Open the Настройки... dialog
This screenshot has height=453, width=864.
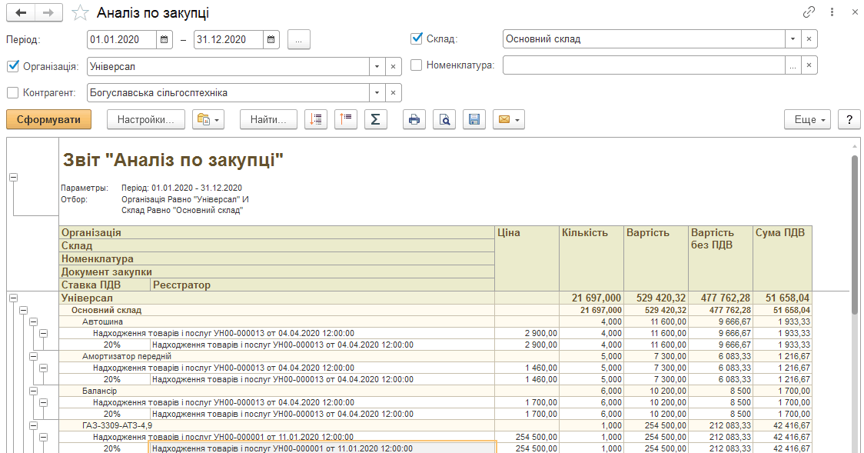pyautogui.click(x=145, y=119)
